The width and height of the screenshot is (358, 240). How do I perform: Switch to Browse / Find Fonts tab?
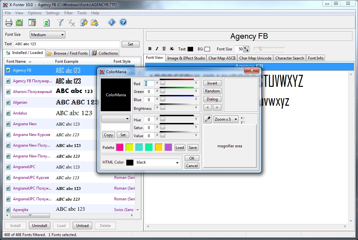[x=68, y=53]
